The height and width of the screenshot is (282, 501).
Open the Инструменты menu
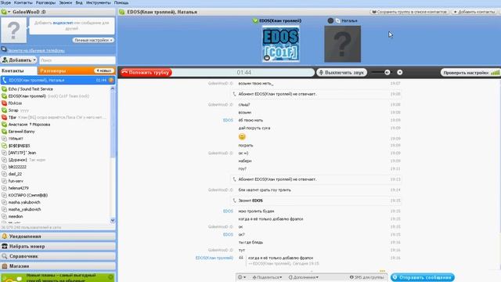click(x=99, y=2)
